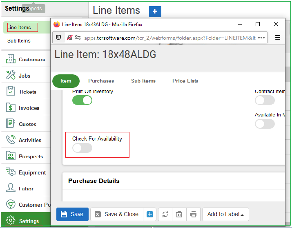Click the trash delete icon
Viewport: 292px width, 228px height.
pyautogui.click(x=179, y=215)
